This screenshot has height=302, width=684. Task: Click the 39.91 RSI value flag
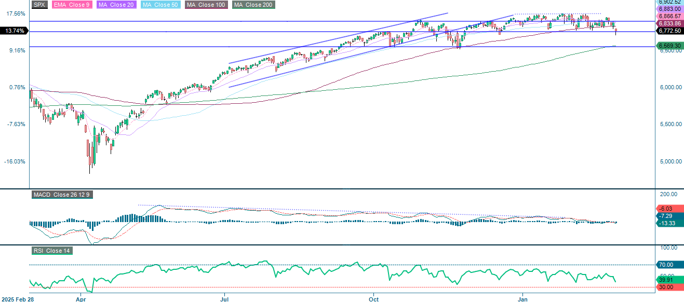pyautogui.click(x=669, y=279)
